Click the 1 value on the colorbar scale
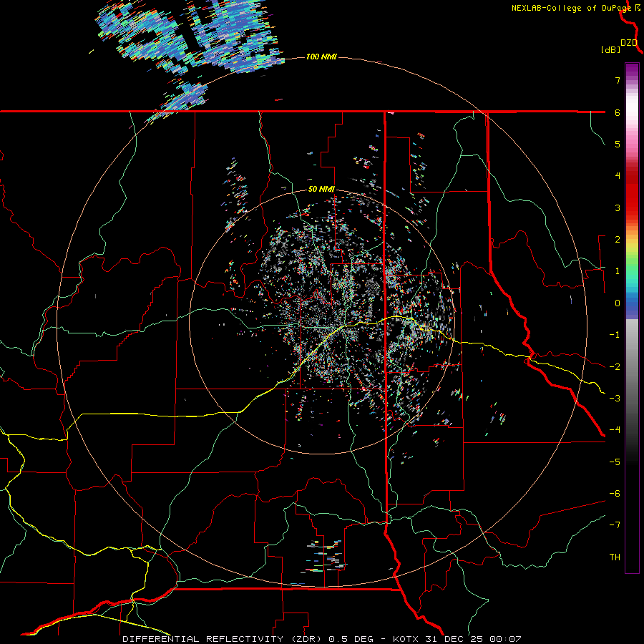 click(x=618, y=271)
